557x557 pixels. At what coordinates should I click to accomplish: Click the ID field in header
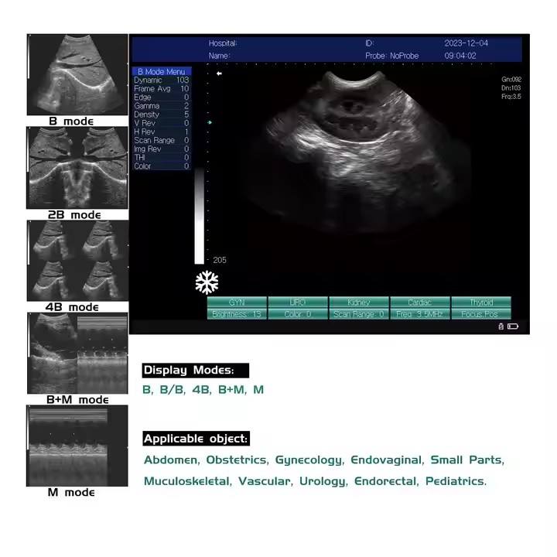pyautogui.click(x=369, y=43)
